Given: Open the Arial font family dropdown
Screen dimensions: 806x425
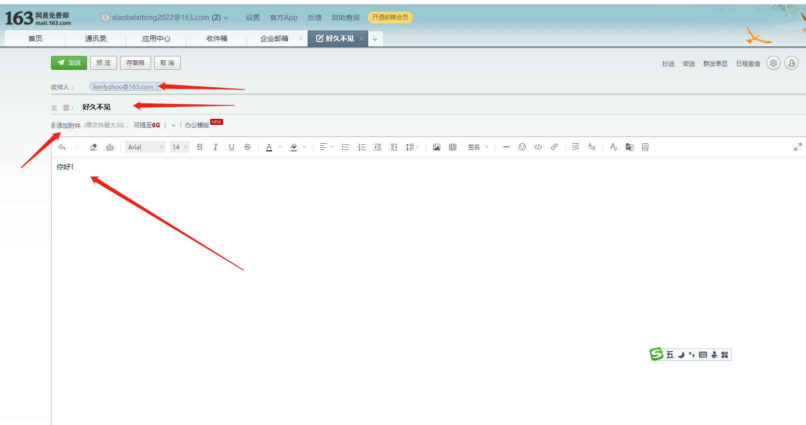Looking at the screenshot, I should (x=145, y=147).
